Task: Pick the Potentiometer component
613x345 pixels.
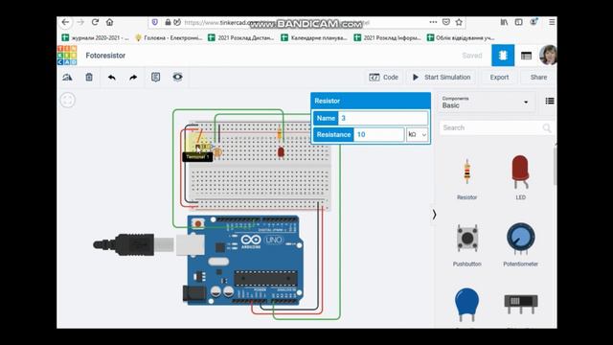Action: point(520,244)
